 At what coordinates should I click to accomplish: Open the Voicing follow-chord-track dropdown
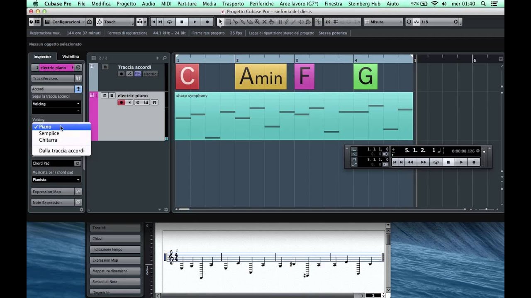[x=56, y=104]
